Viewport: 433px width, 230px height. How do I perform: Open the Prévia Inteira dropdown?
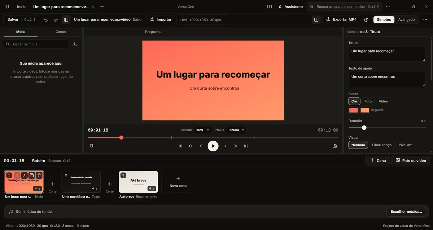pos(236,130)
